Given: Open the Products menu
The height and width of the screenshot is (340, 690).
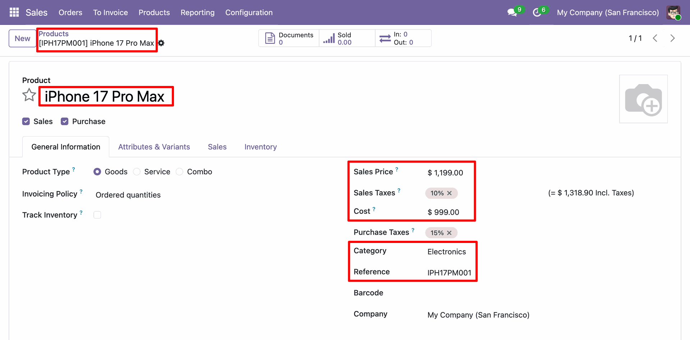Looking at the screenshot, I should tap(154, 13).
